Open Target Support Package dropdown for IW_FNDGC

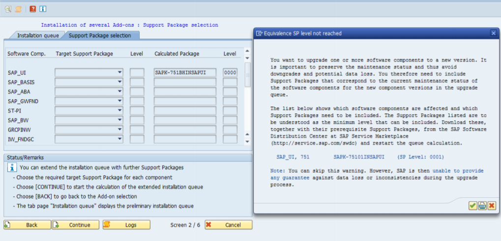coord(120,139)
